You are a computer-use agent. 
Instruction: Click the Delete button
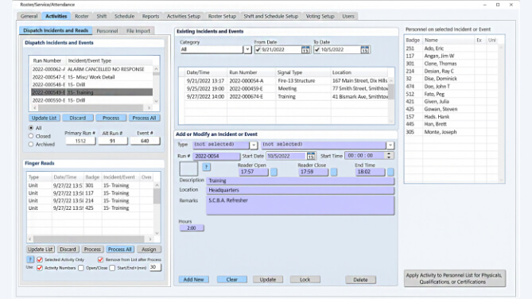[x=360, y=279]
